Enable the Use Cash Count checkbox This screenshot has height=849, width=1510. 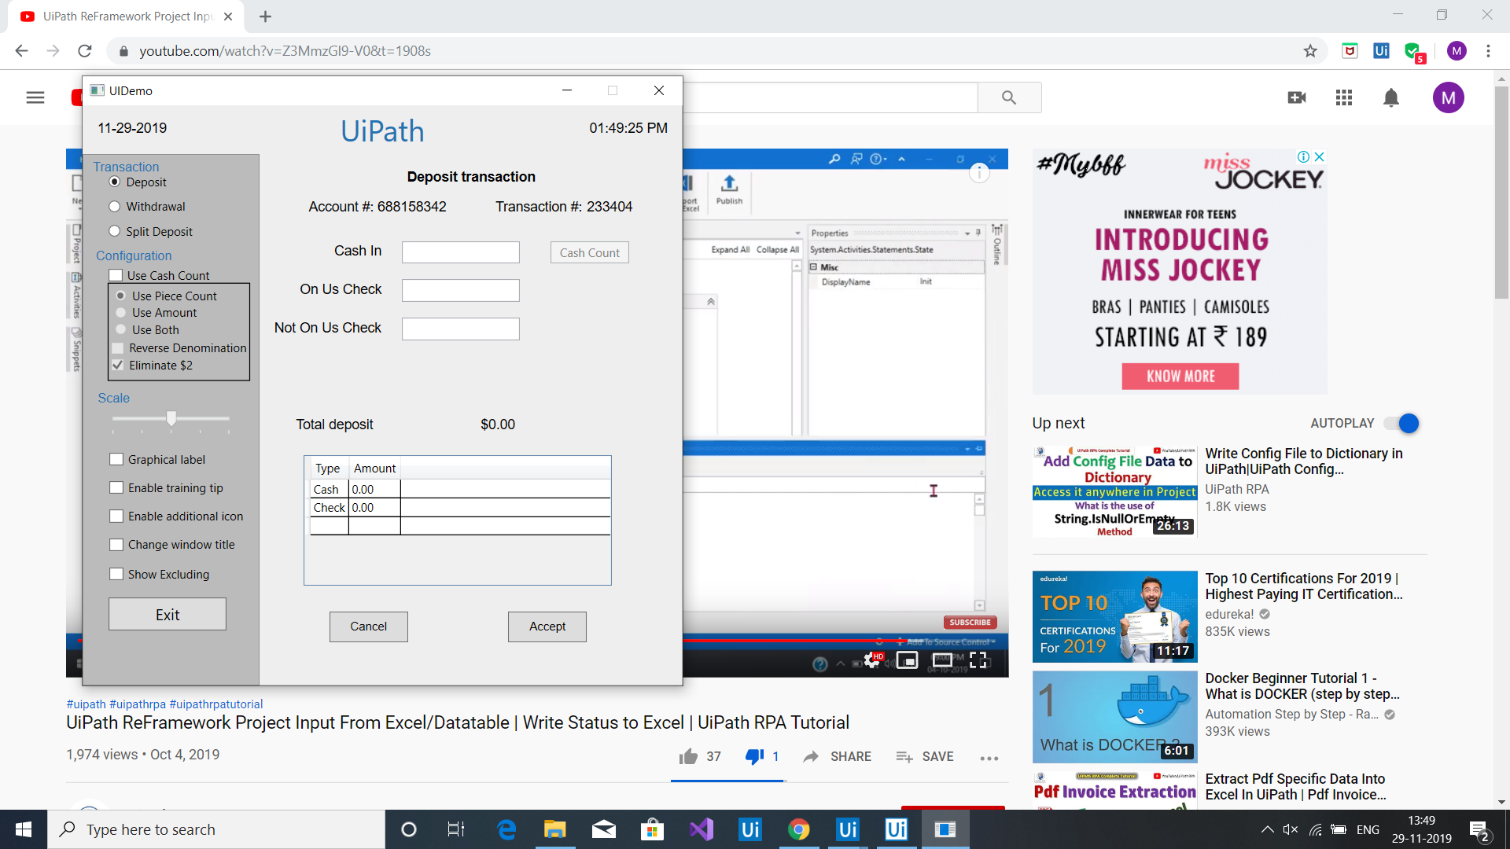pyautogui.click(x=116, y=275)
